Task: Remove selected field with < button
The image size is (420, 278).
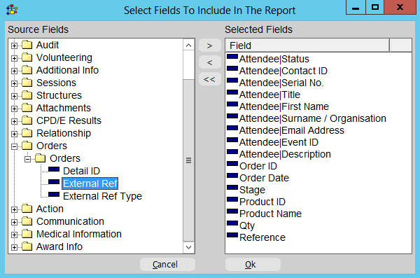Action: coord(210,62)
